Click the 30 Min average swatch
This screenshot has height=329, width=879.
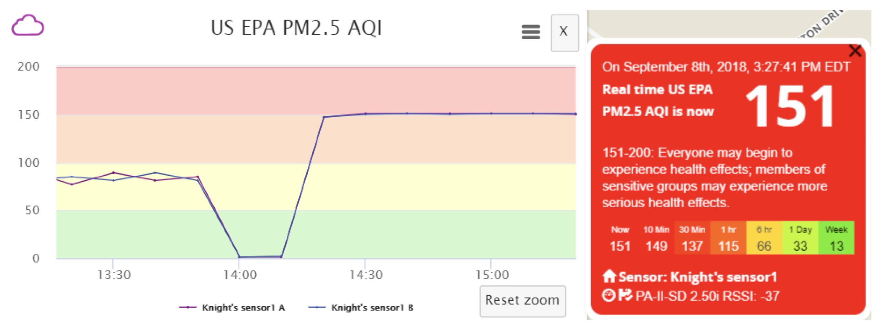(692, 238)
